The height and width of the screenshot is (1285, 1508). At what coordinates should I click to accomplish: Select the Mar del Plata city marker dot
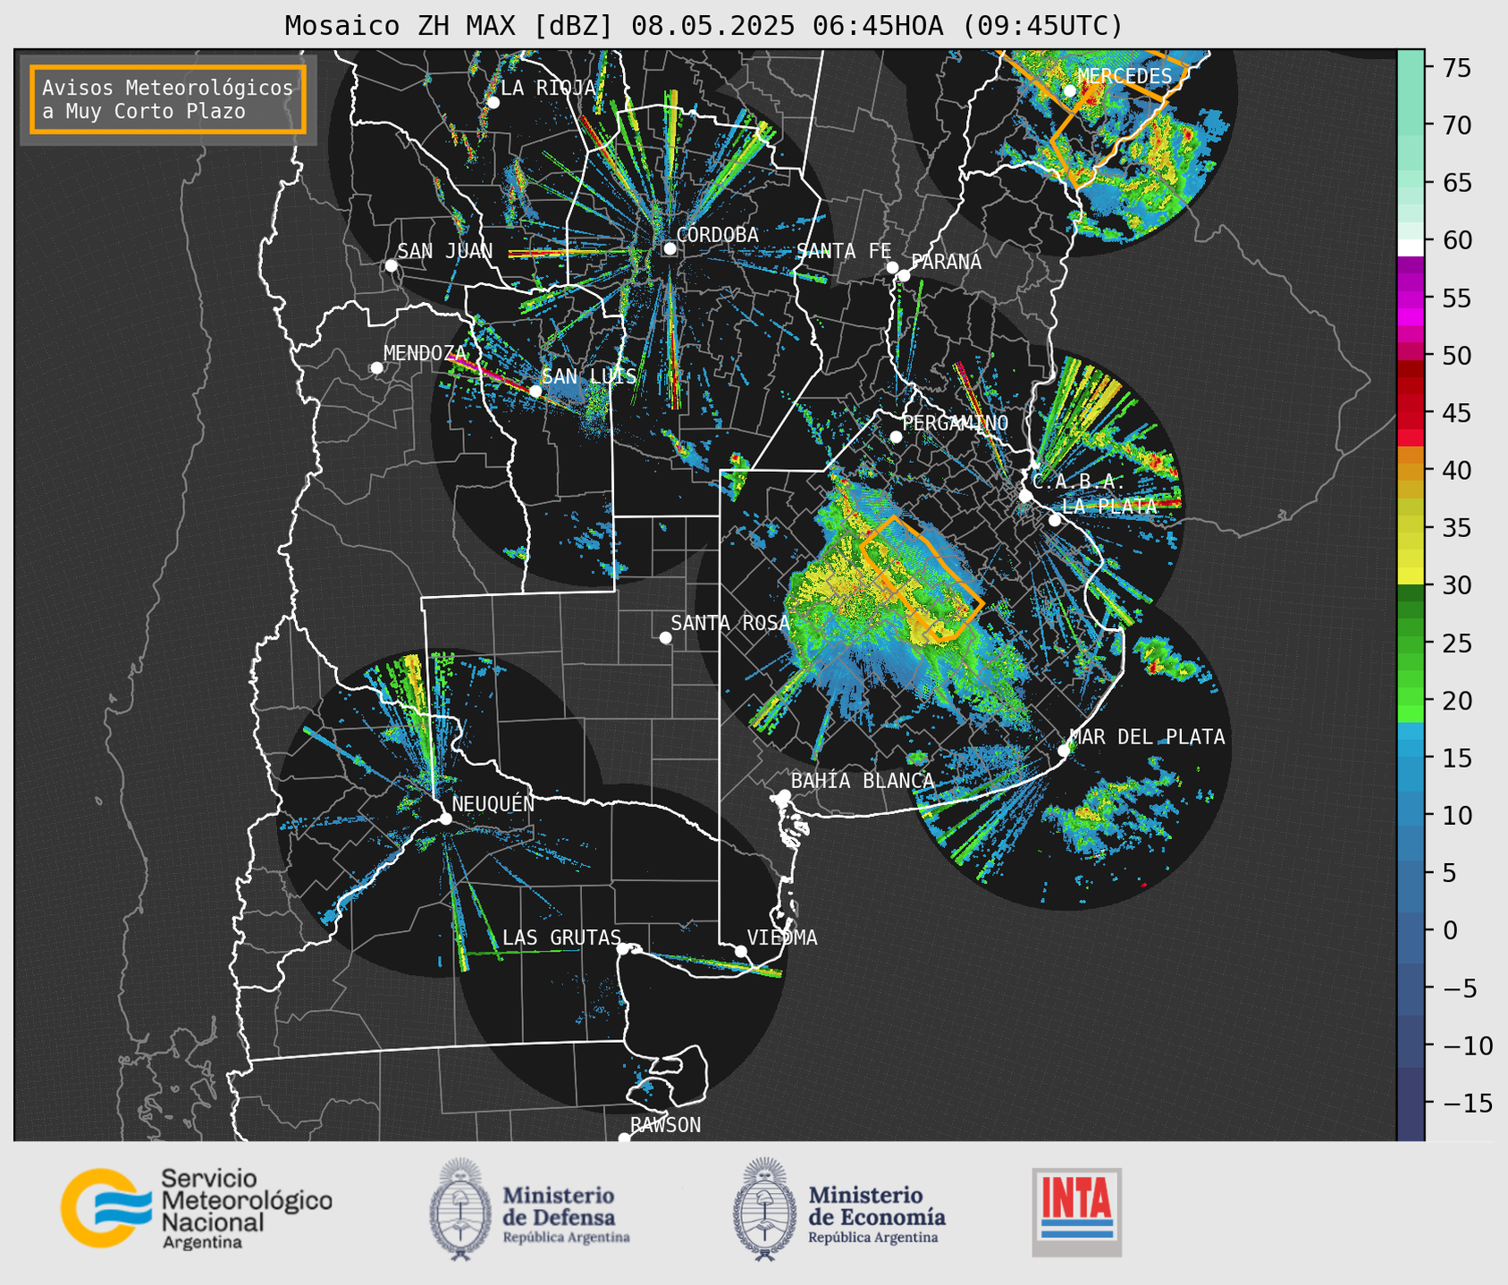pyautogui.click(x=1064, y=751)
